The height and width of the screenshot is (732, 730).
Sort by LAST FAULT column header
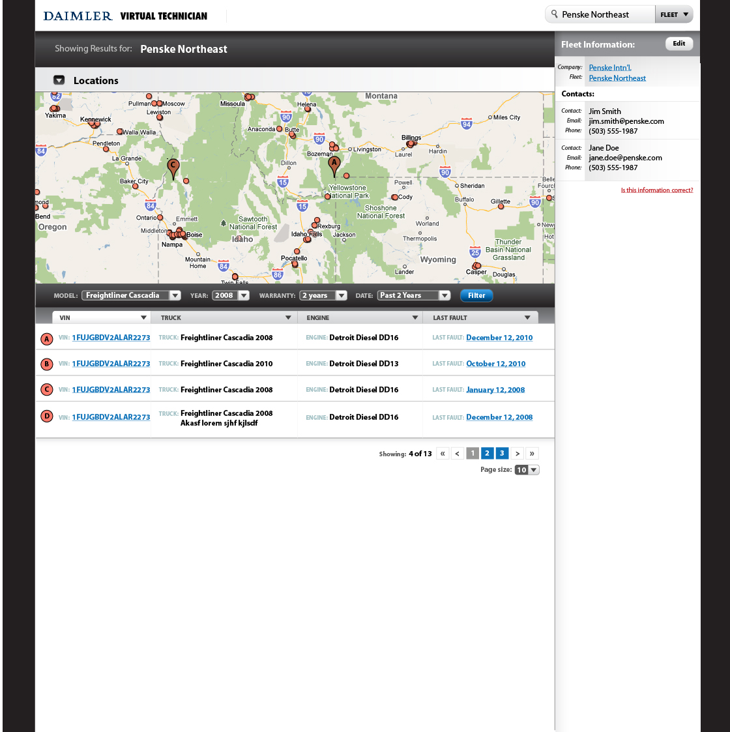[480, 317]
